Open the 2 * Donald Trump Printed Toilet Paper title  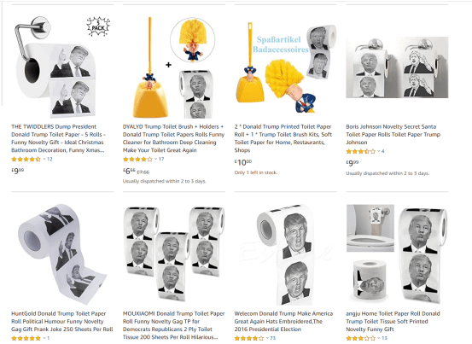(x=283, y=138)
